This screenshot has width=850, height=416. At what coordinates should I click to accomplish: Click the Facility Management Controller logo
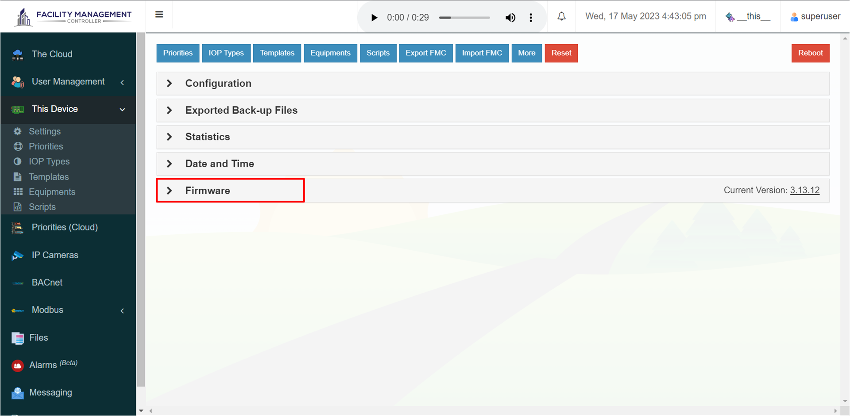(x=73, y=17)
